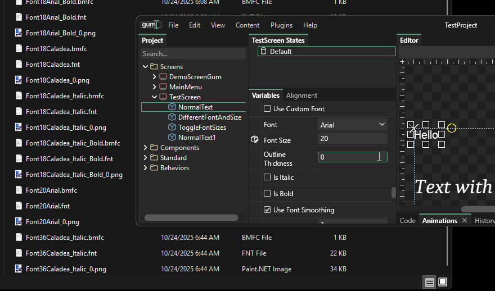
Task: Close the Animations tab
Action: point(465,221)
